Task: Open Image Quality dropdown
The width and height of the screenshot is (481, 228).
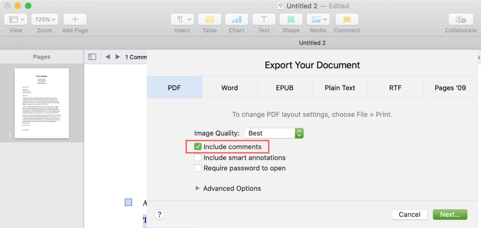Action: coord(274,133)
